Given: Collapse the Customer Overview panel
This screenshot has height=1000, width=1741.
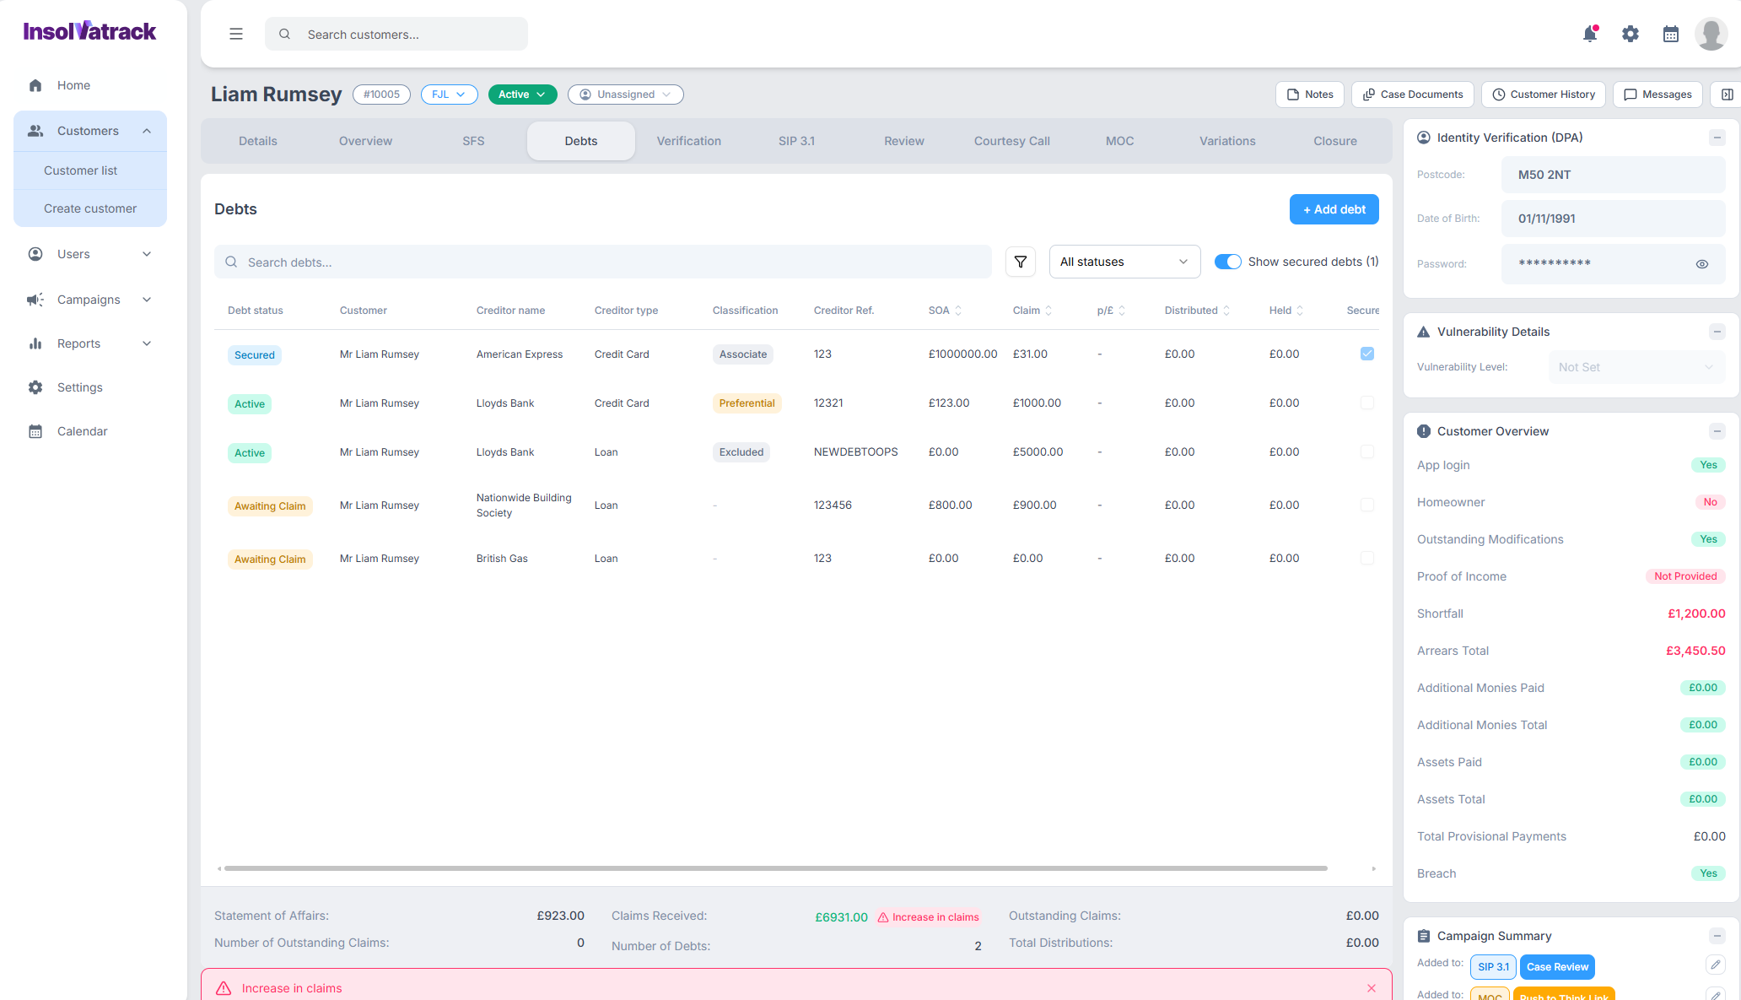Looking at the screenshot, I should (1717, 431).
